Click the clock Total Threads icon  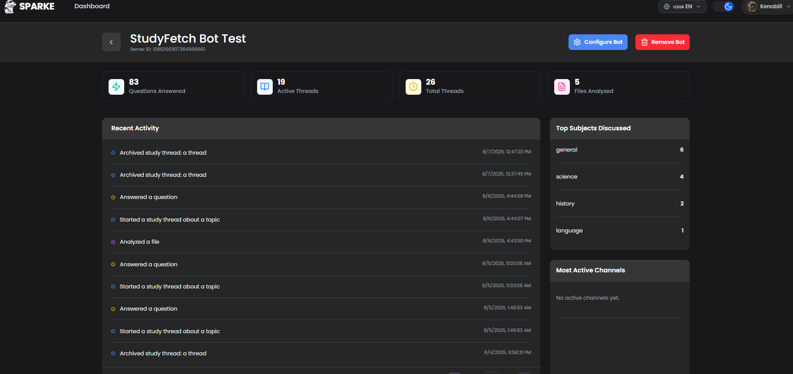tap(413, 87)
